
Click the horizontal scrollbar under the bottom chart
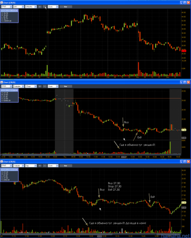click(x=90, y=234)
